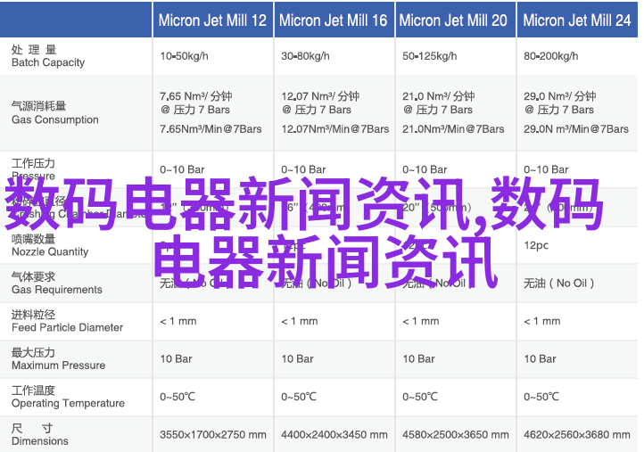Click the 4580x2500x3650 mm dimensions cell
The image size is (644, 452).
click(456, 435)
